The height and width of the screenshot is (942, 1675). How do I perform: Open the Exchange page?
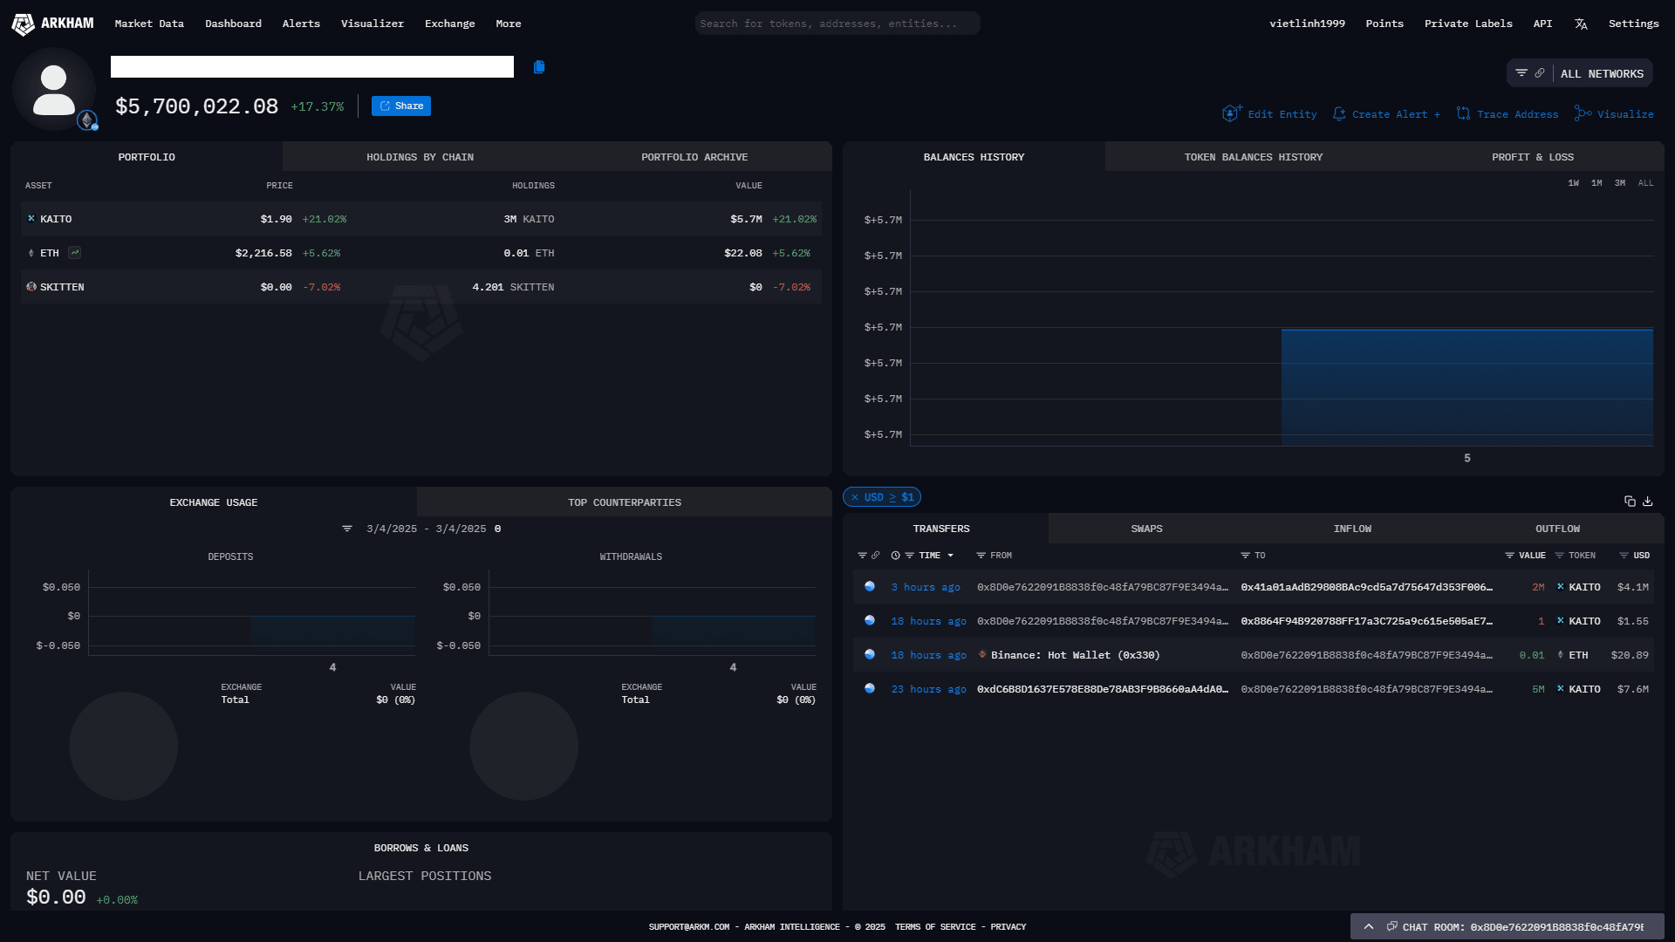tap(450, 24)
